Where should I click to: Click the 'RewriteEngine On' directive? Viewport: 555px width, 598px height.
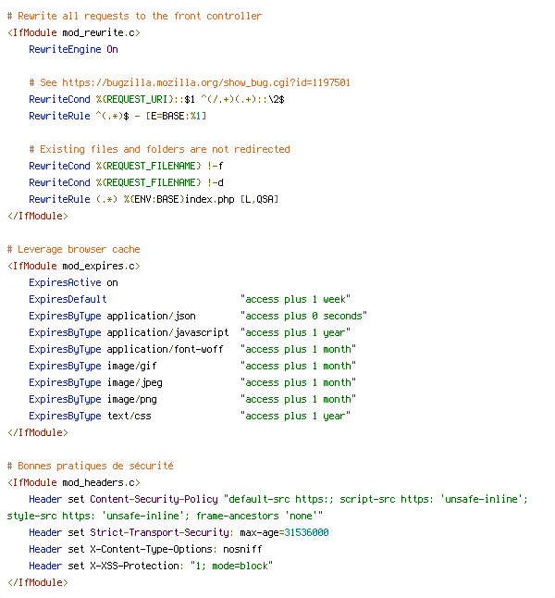click(73, 50)
